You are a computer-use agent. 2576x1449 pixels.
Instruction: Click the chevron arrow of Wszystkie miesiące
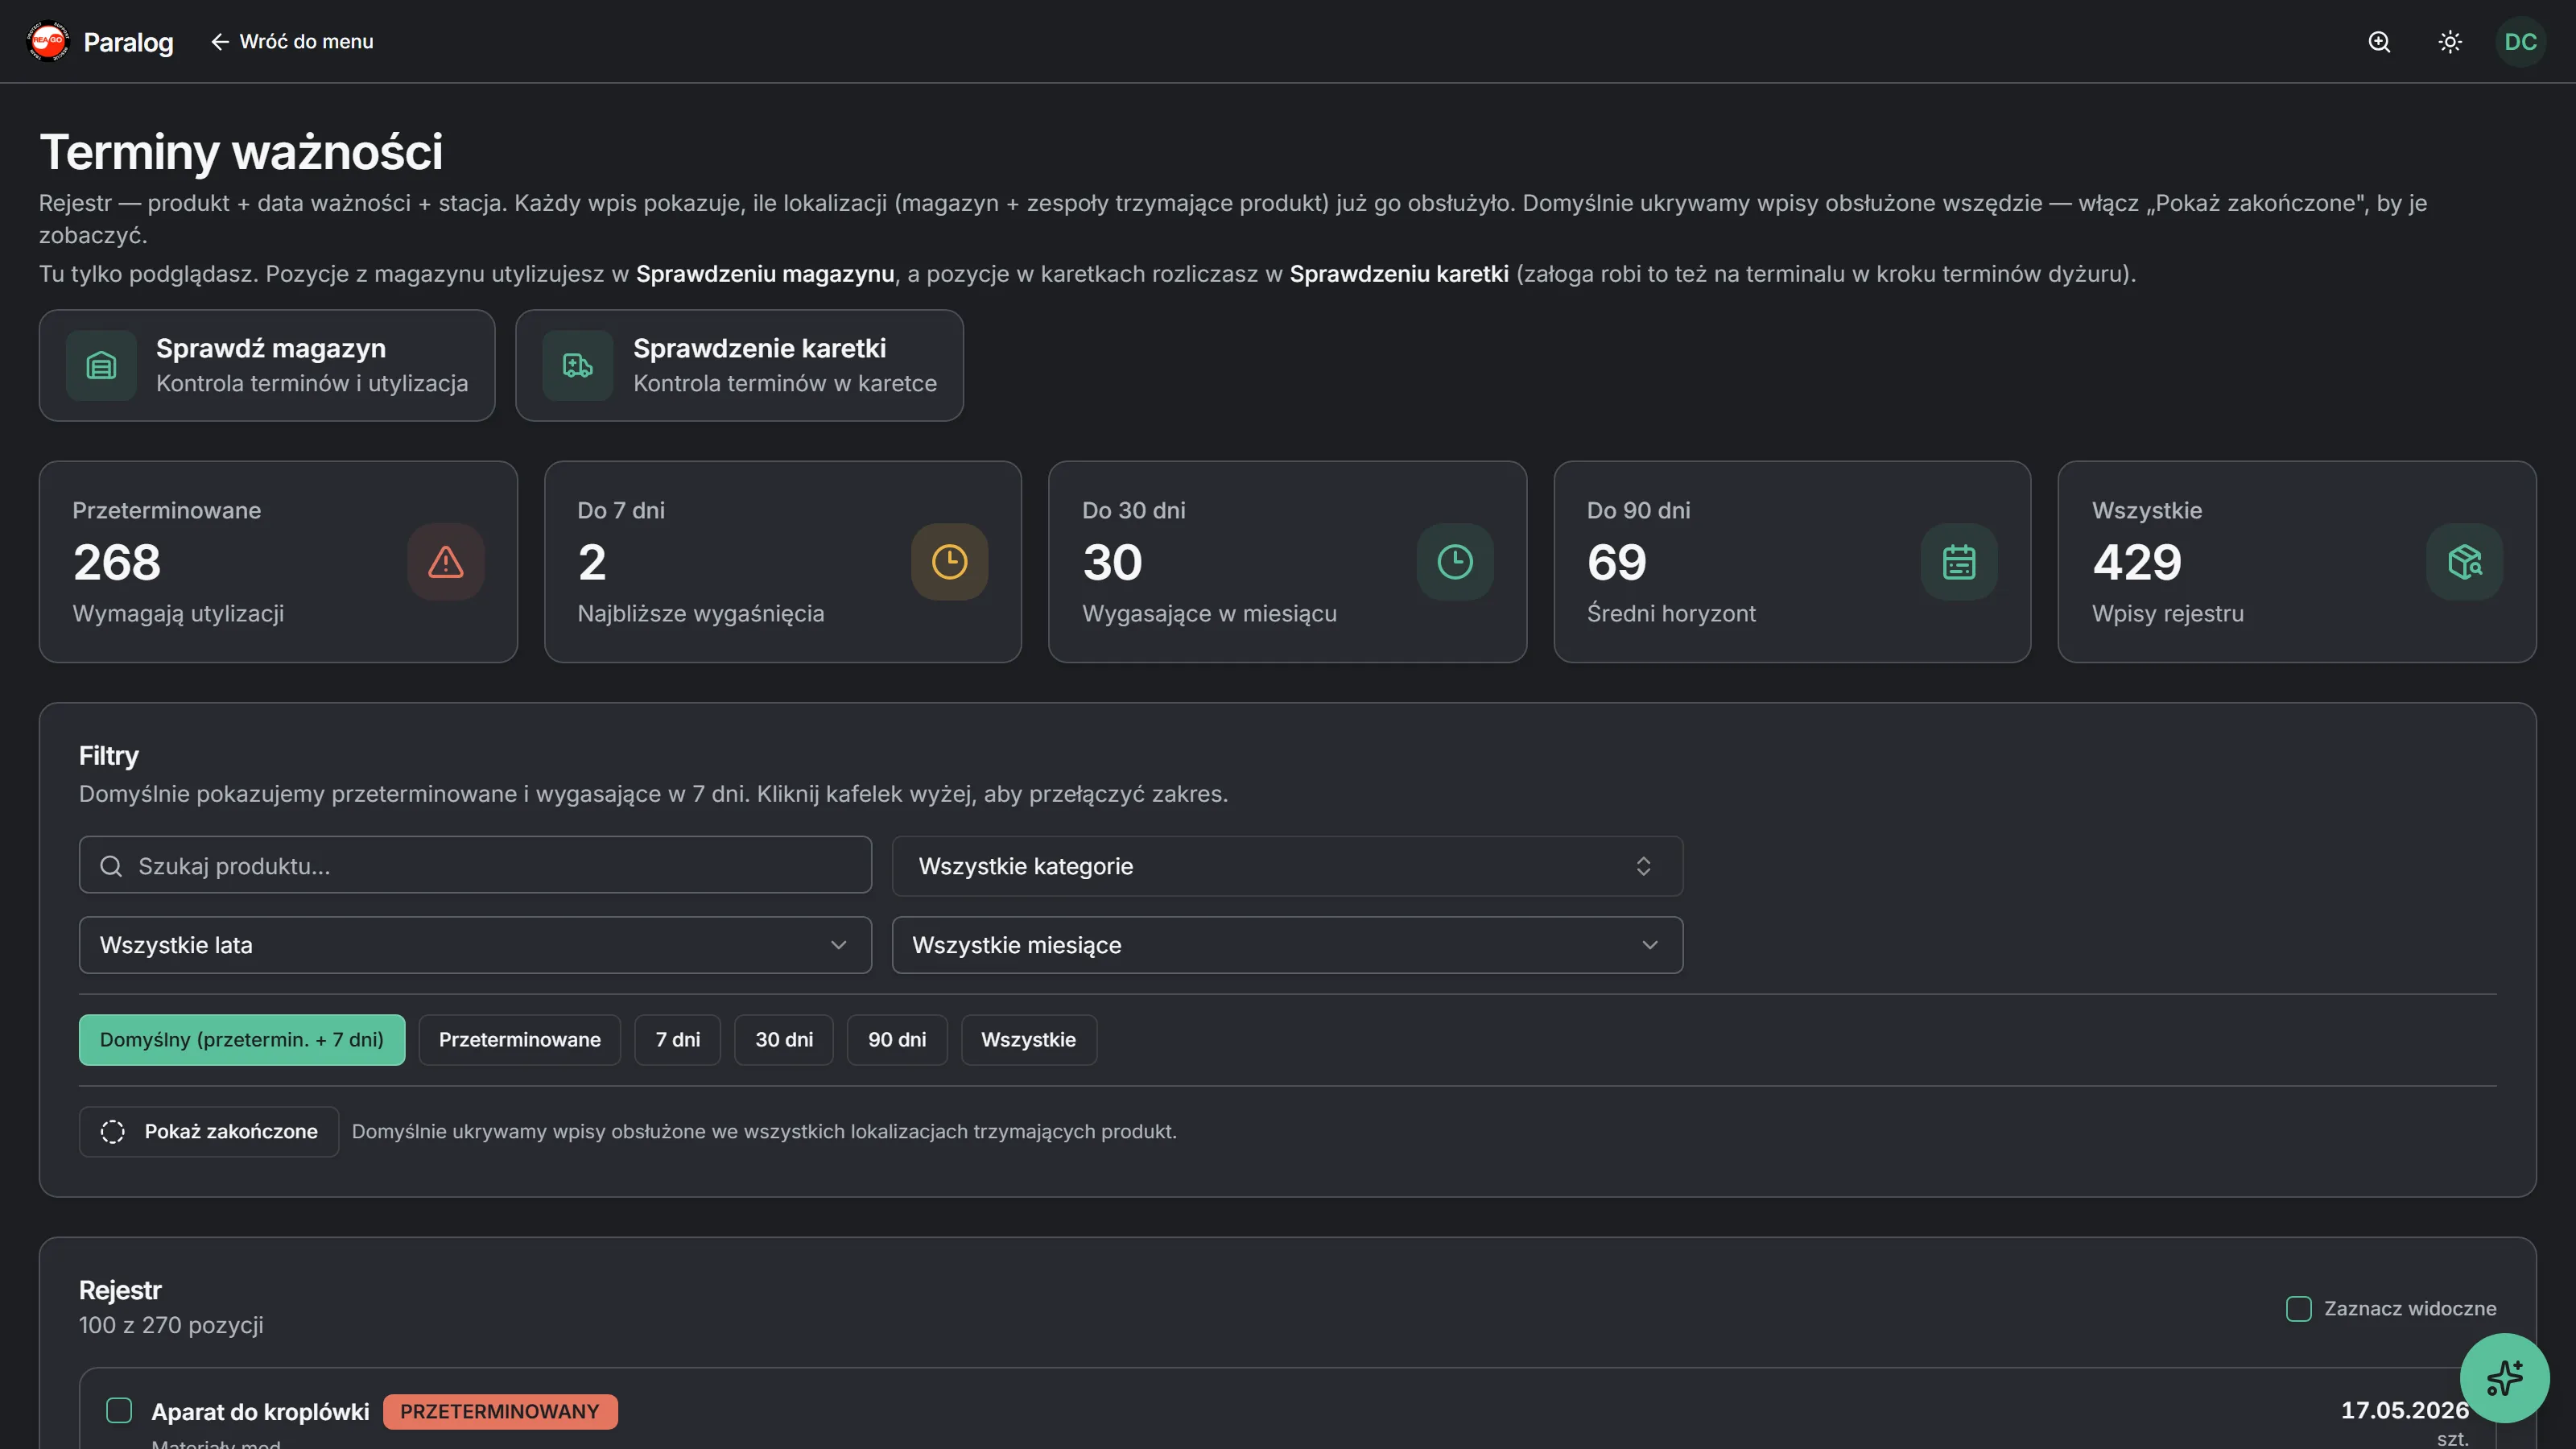1649,945
